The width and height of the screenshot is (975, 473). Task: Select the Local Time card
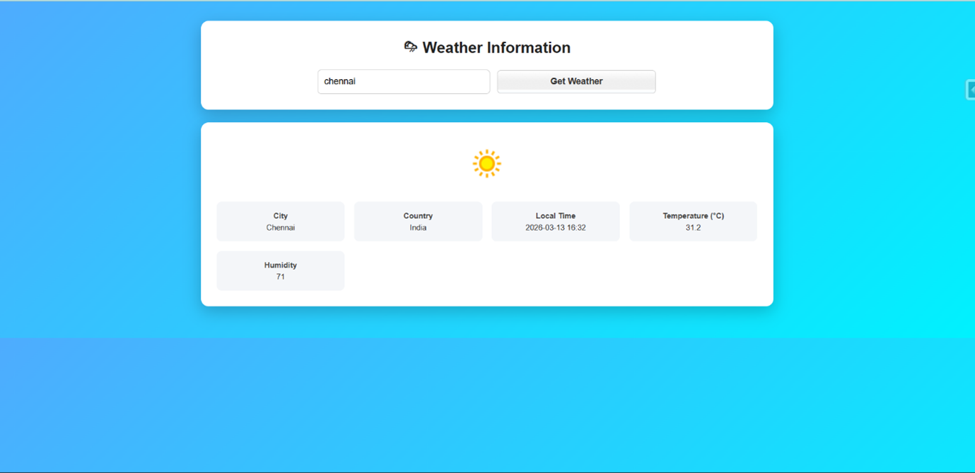tap(555, 221)
